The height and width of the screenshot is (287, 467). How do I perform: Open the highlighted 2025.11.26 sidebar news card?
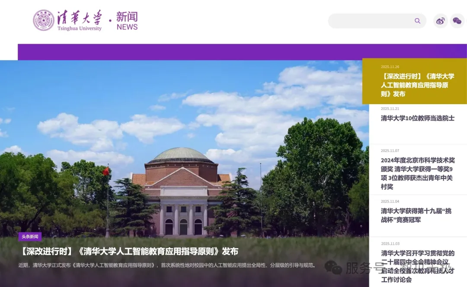click(415, 81)
